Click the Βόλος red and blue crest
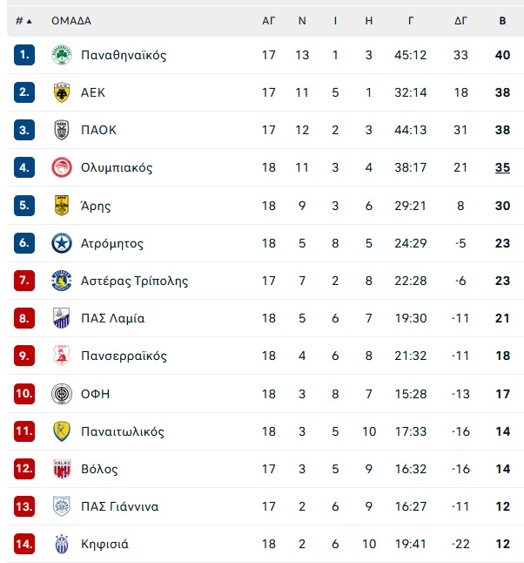Screen dimensions: 524x563 (62, 469)
